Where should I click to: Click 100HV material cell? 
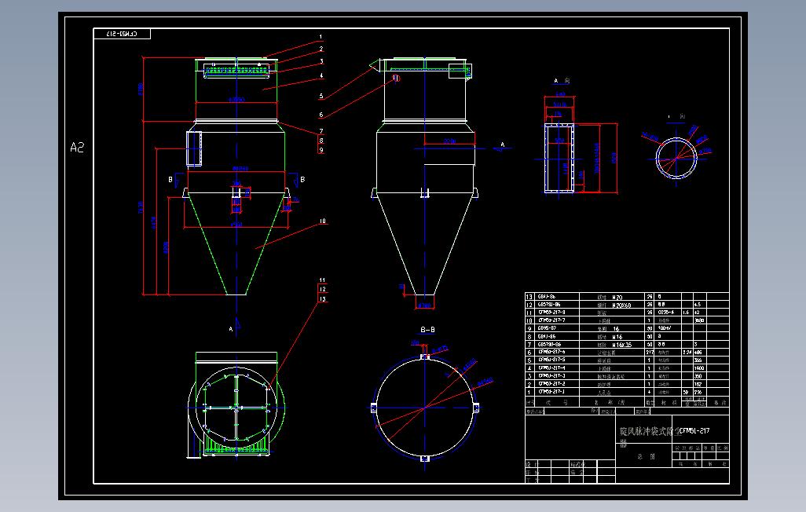pyautogui.click(x=665, y=328)
